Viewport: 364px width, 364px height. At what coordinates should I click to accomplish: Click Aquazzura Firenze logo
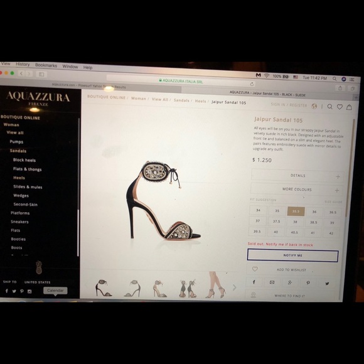click(38, 99)
